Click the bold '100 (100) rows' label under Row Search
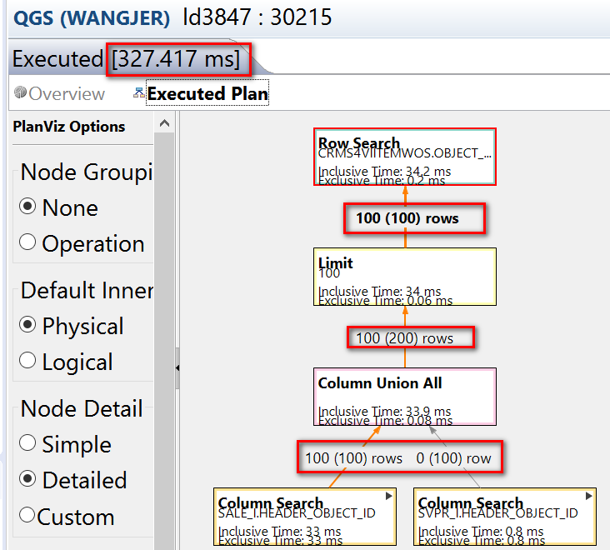Image resolution: width=610 pixels, height=550 pixels. (x=407, y=218)
